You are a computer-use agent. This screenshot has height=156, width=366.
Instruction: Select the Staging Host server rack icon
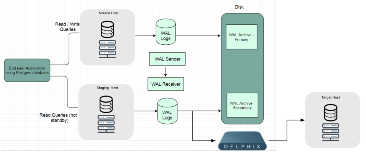click(x=106, y=122)
